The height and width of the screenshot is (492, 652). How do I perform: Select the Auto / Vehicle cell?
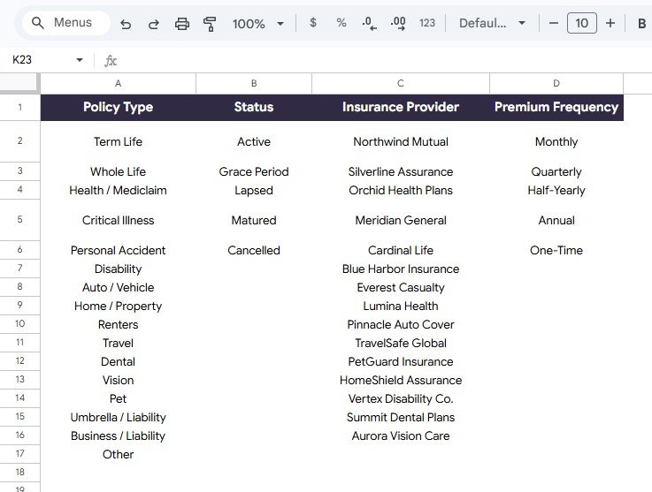pyautogui.click(x=118, y=287)
